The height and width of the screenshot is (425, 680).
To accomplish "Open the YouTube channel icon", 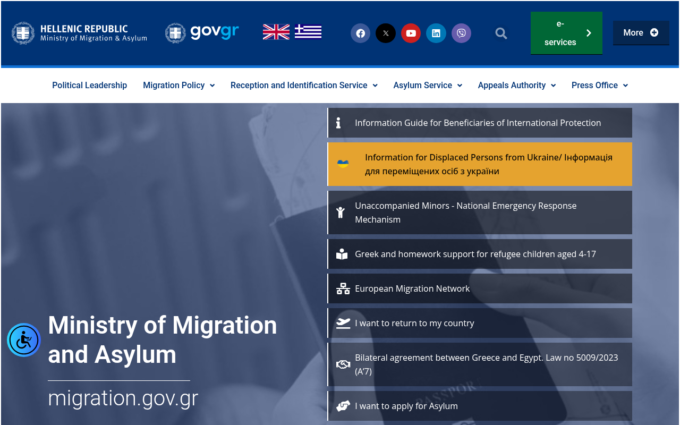I will (x=411, y=33).
